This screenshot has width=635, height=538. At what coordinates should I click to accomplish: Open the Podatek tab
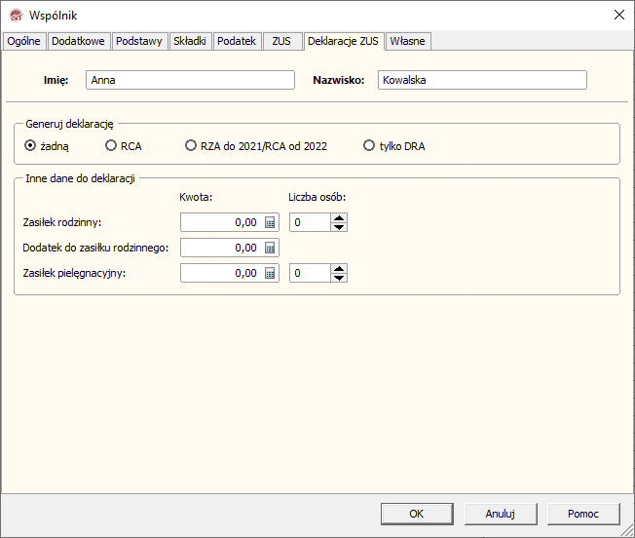[x=237, y=41]
